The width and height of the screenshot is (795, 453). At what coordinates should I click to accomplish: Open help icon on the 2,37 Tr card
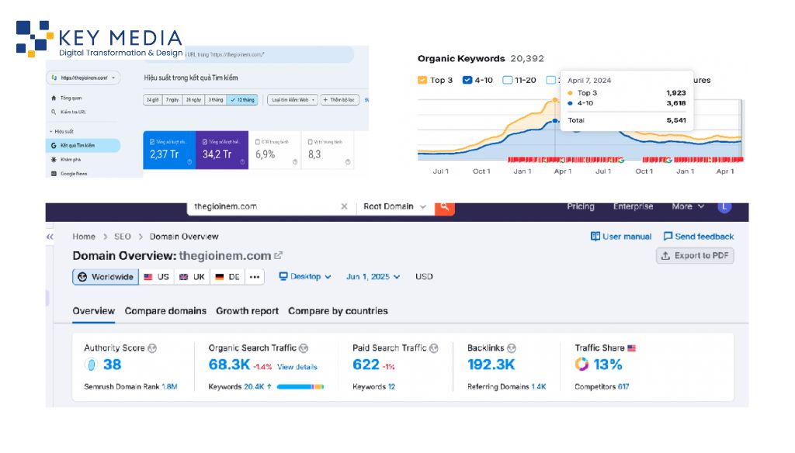pyautogui.click(x=189, y=162)
